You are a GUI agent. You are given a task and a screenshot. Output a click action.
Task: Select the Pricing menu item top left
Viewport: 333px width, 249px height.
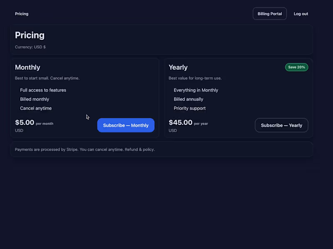[x=21, y=14]
